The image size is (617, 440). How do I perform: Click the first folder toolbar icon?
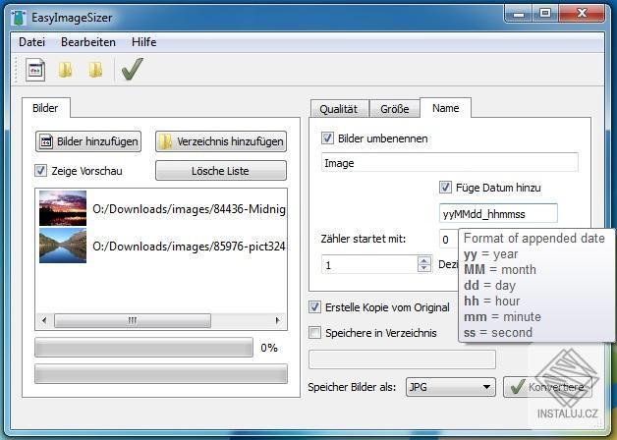click(x=65, y=70)
